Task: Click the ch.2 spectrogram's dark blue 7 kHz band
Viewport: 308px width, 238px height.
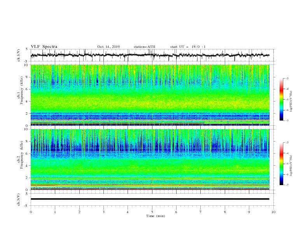Action: (150, 147)
